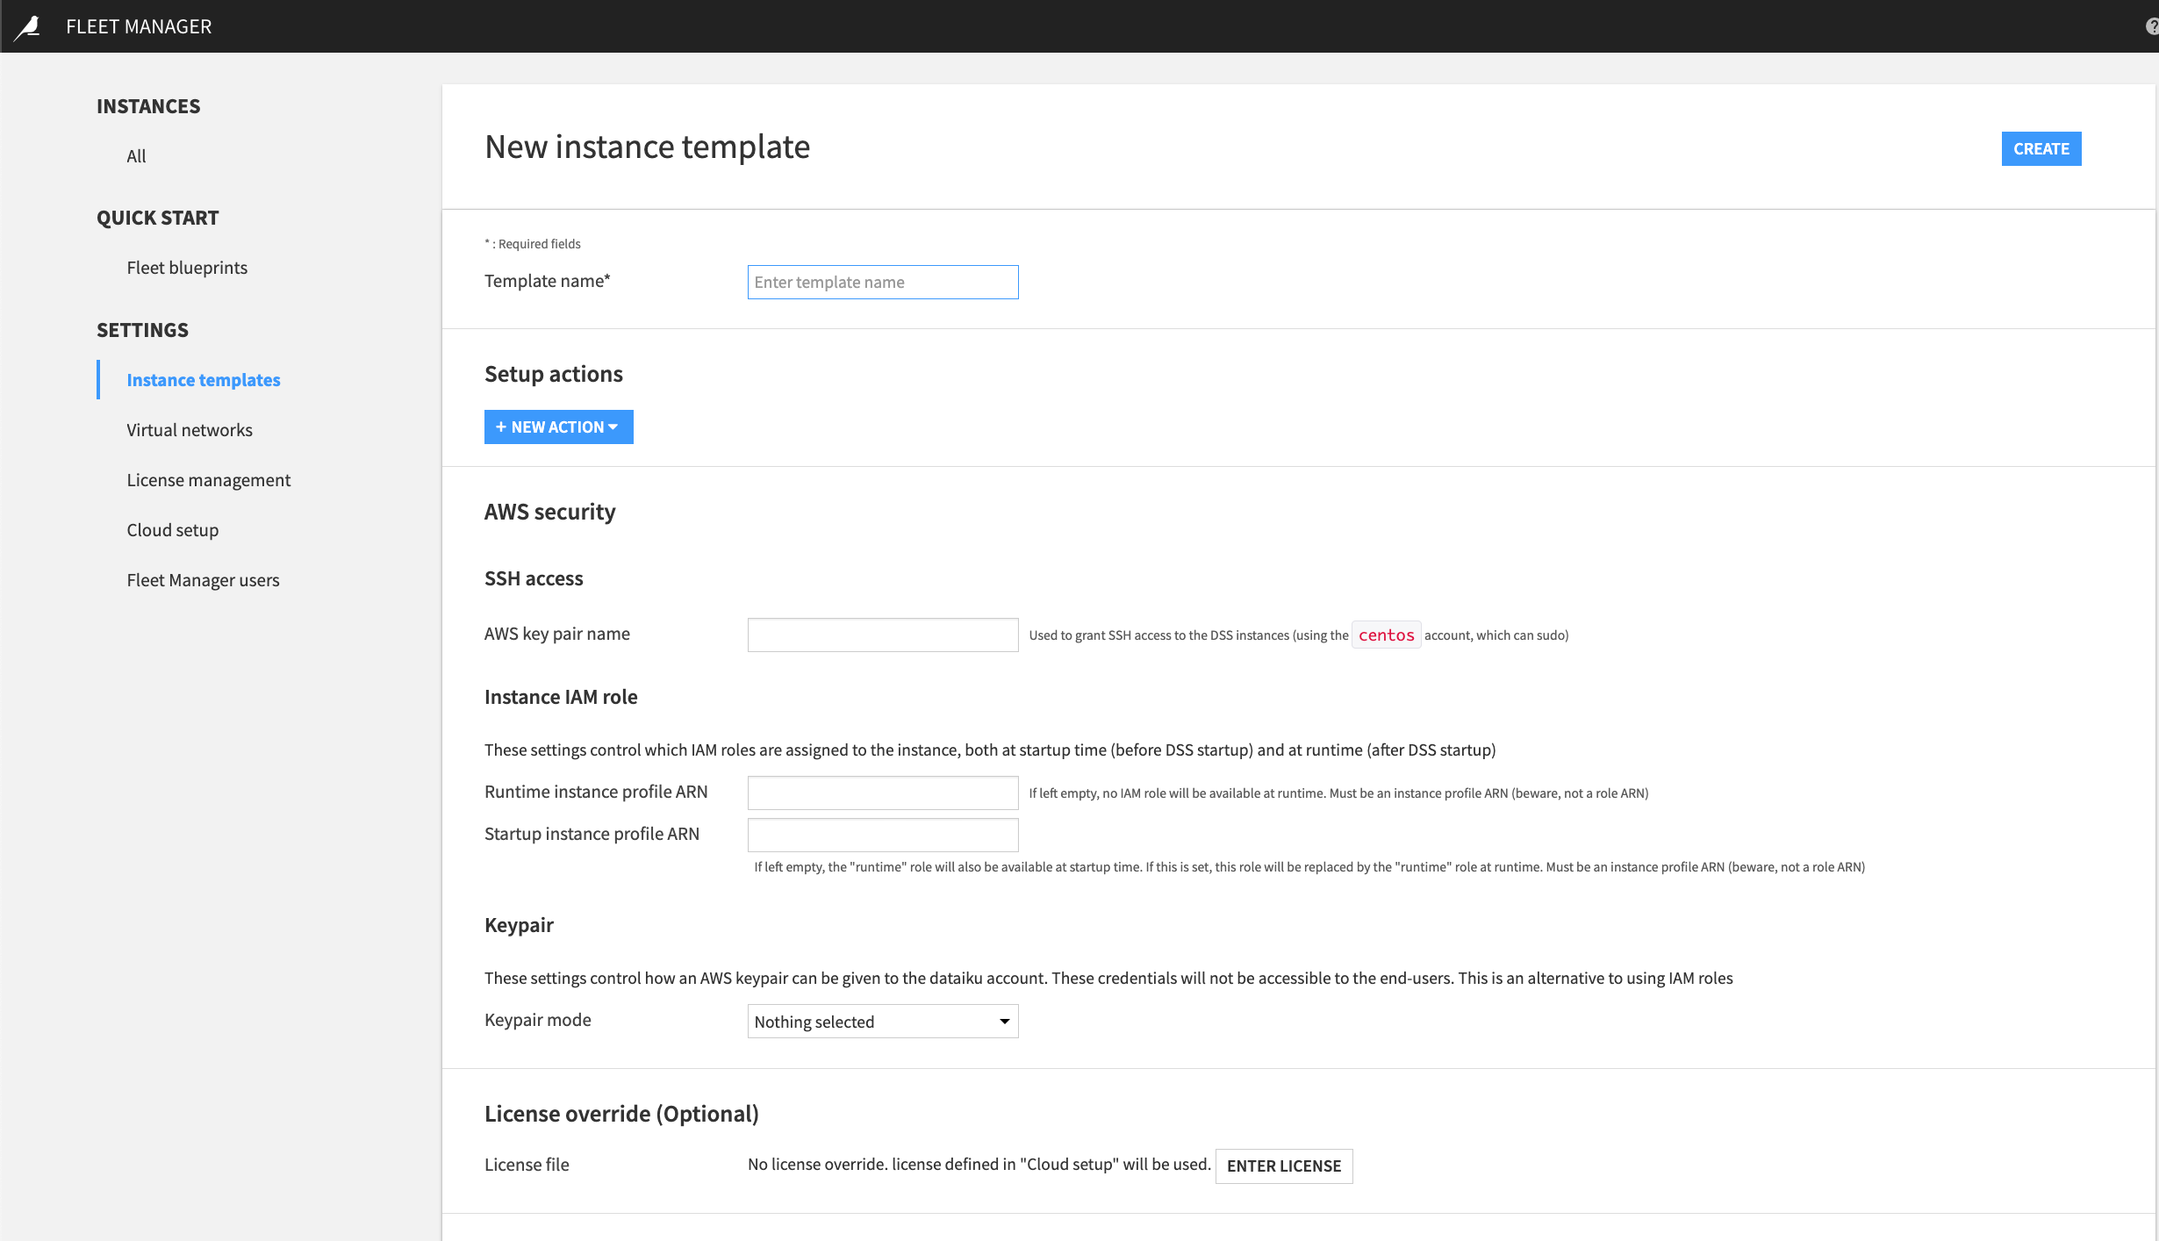
Task: Focus the Runtime instance profile ARN field
Action: click(x=881, y=792)
